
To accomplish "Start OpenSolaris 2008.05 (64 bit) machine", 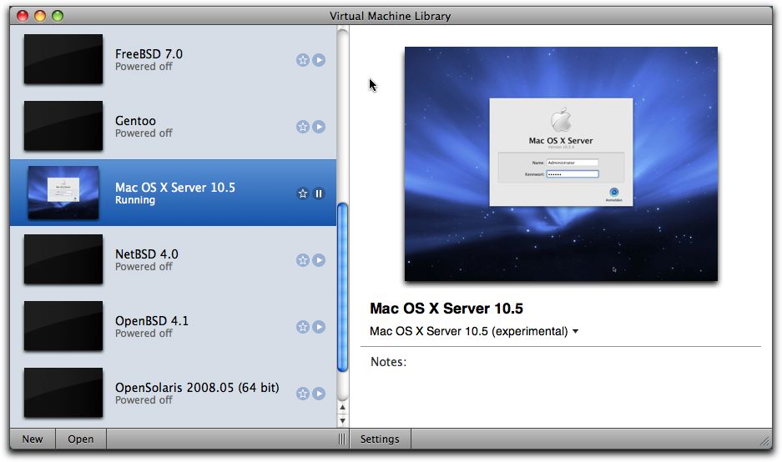I will pos(319,394).
